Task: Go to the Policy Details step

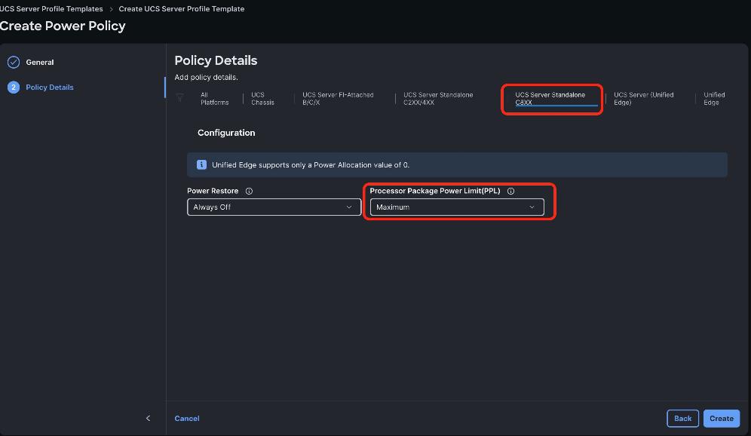Action: (x=50, y=88)
